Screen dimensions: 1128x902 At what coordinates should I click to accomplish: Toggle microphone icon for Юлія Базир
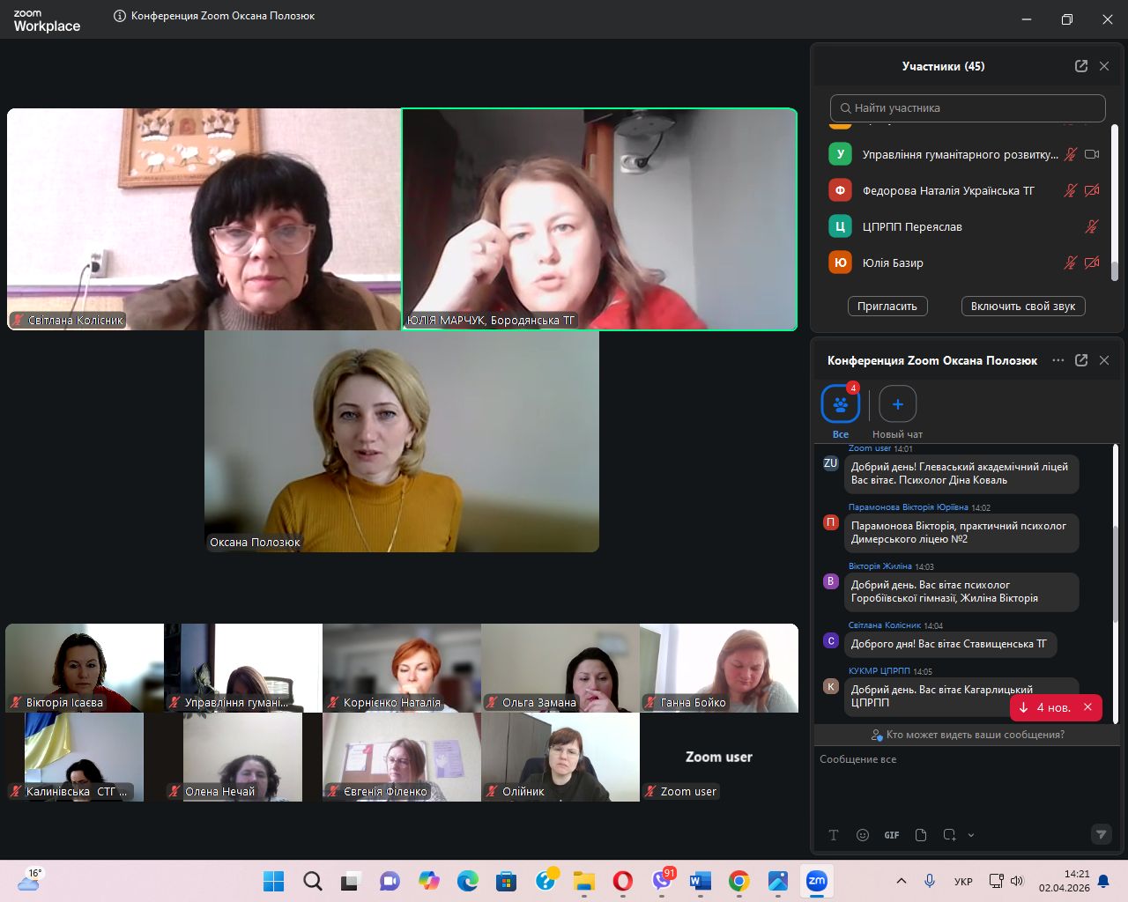coord(1070,262)
